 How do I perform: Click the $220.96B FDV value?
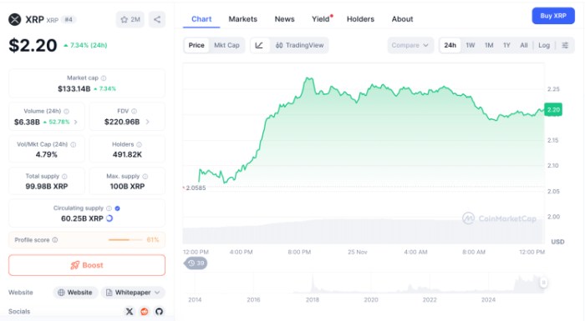122,122
